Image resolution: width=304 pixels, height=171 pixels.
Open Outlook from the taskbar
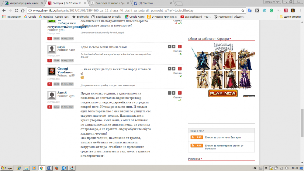point(64,168)
